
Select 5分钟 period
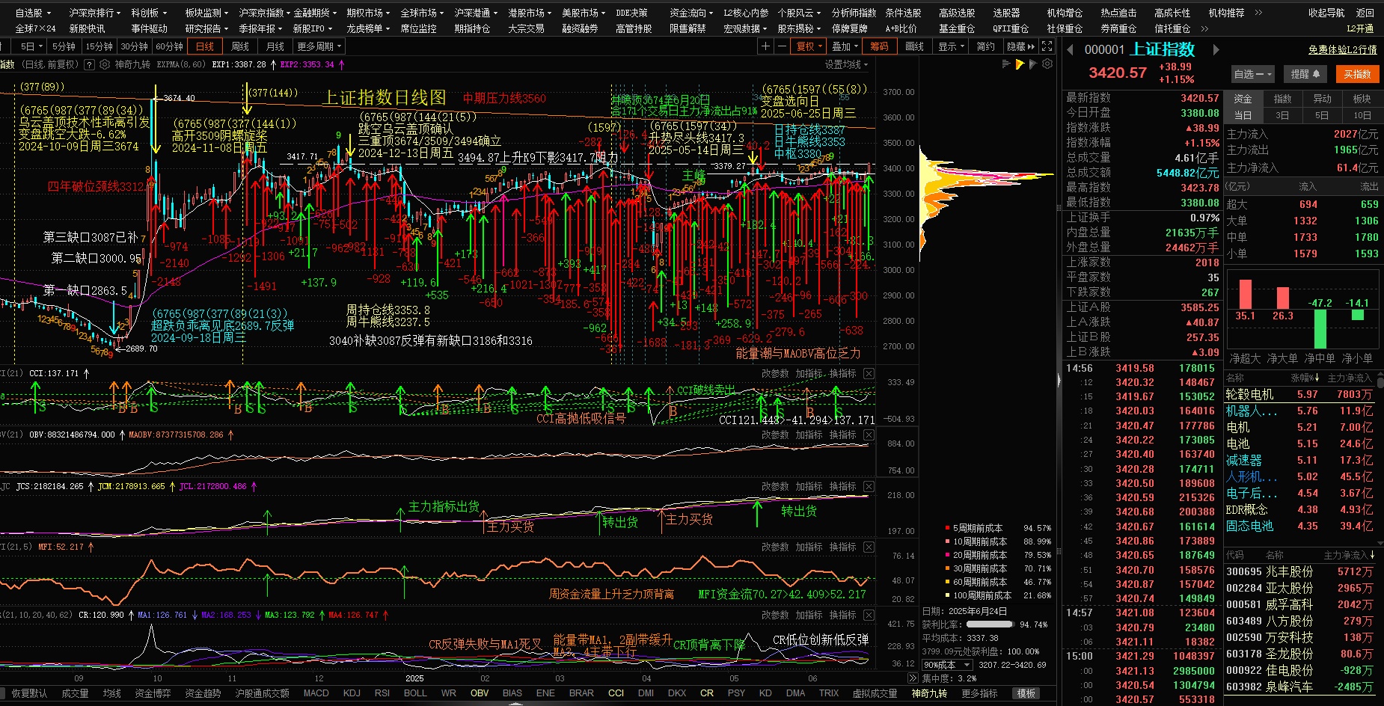pyautogui.click(x=64, y=46)
